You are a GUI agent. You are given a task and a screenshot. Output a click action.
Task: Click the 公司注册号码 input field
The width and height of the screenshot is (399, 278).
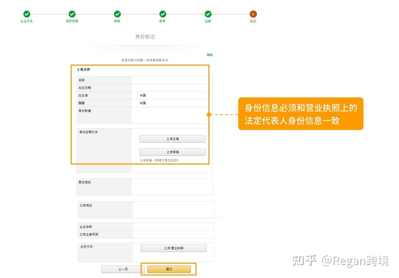click(x=172, y=234)
